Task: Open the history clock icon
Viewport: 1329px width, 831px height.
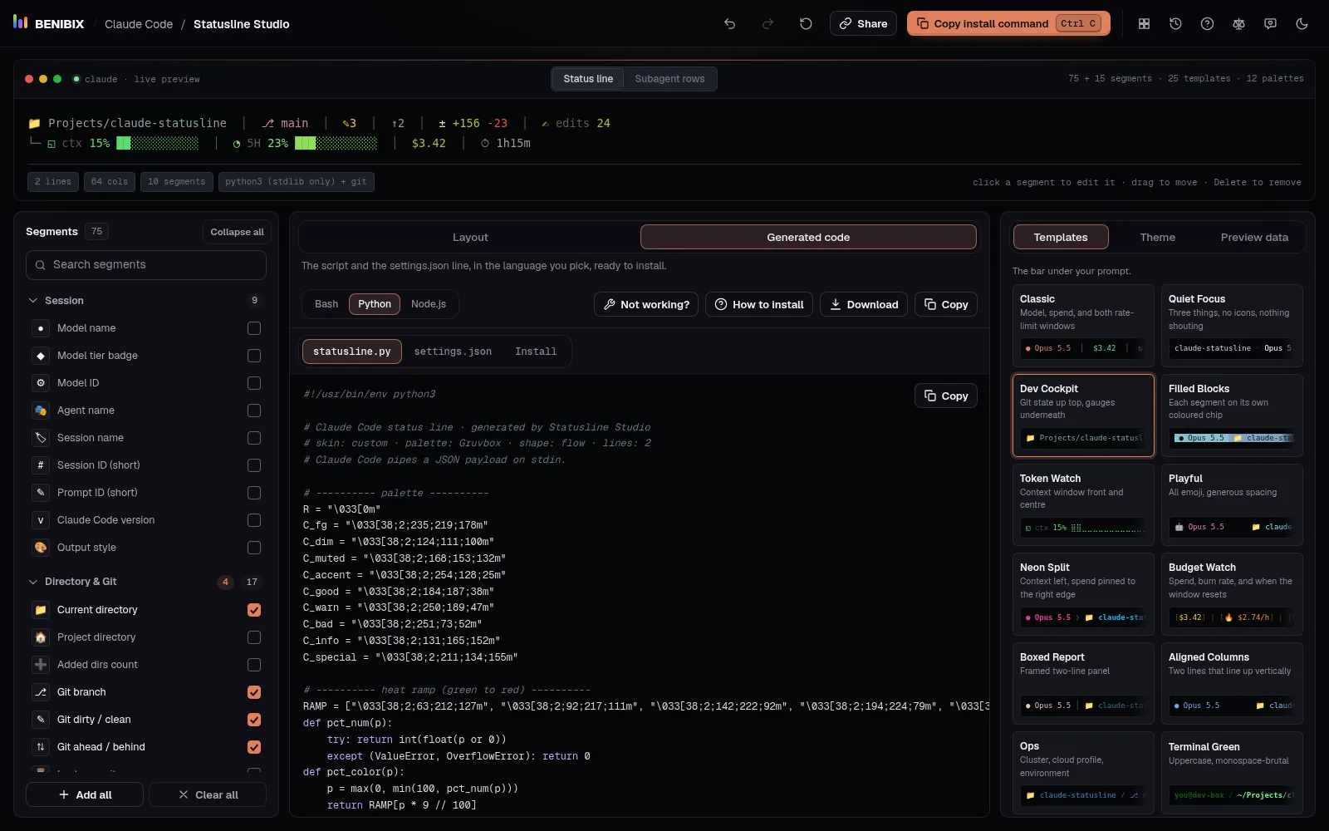Action: point(1175,24)
